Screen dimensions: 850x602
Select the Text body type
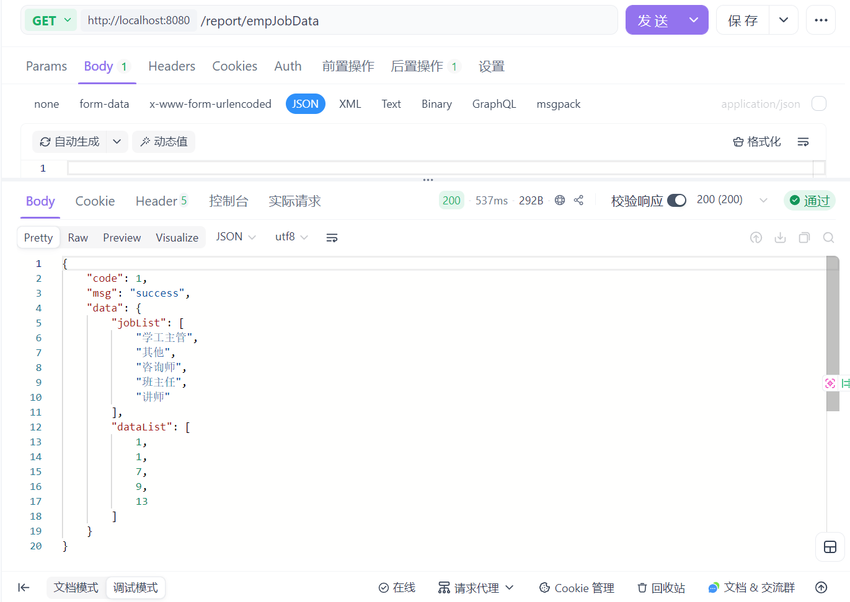[391, 104]
